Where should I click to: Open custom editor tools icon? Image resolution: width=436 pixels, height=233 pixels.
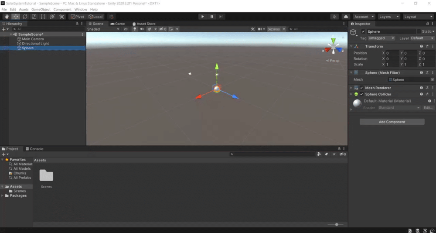(61, 17)
